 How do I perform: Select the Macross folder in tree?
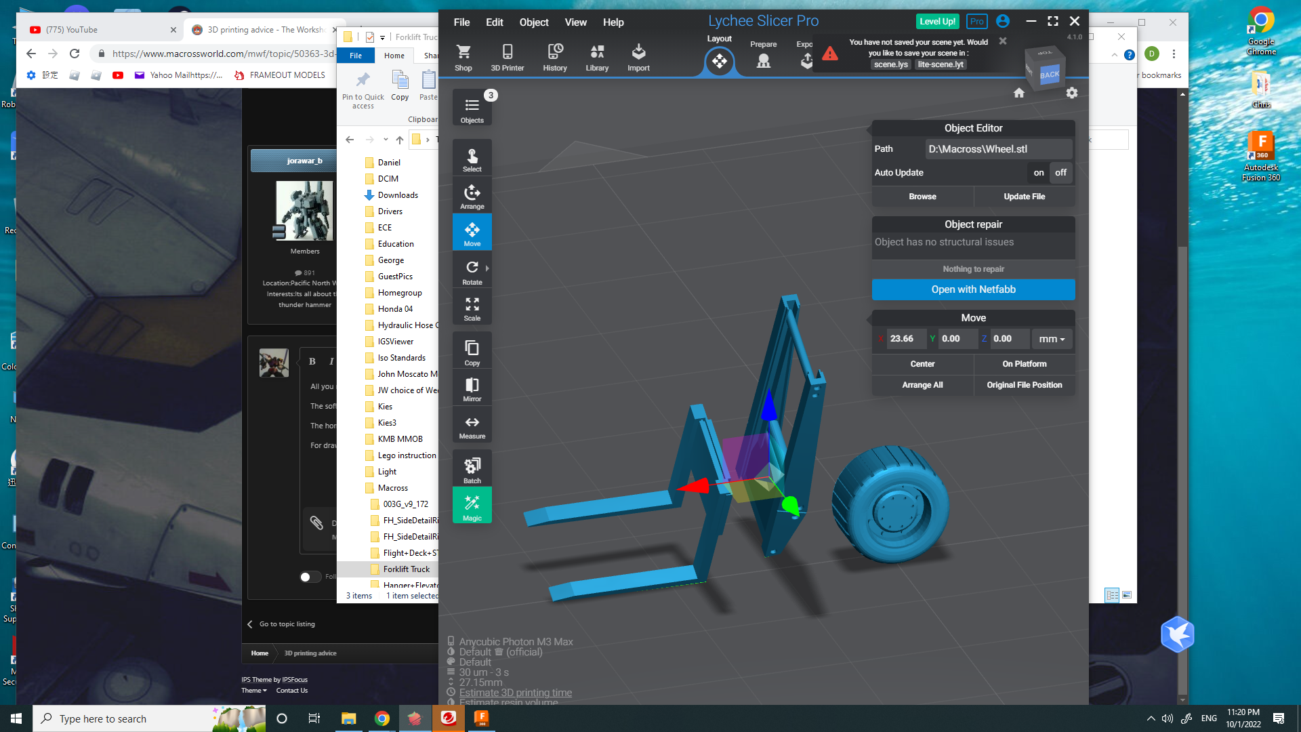click(x=392, y=488)
